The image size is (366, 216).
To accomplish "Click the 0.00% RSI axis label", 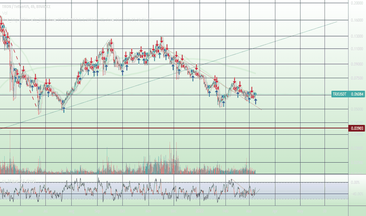I will pyautogui.click(x=355, y=182).
